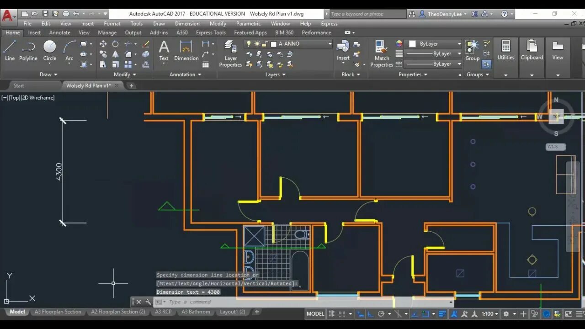Click the object color wheel swatch in Properties panel
Viewport: 585px width, 329px height.
[x=399, y=44]
